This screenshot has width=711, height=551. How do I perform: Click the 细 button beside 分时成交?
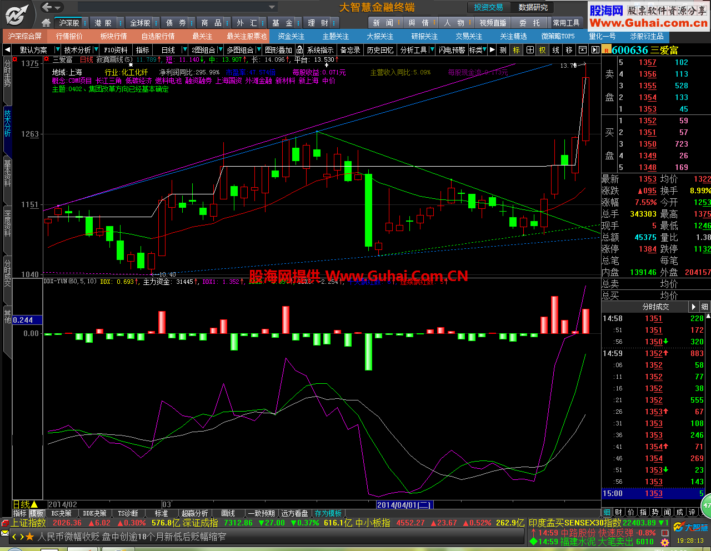point(704,307)
